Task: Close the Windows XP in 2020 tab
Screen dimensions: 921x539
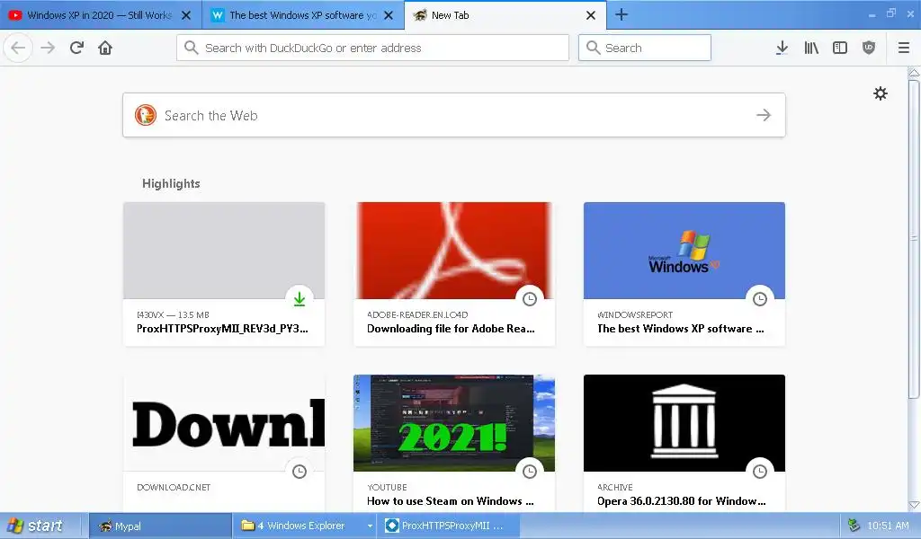Action: tap(186, 15)
